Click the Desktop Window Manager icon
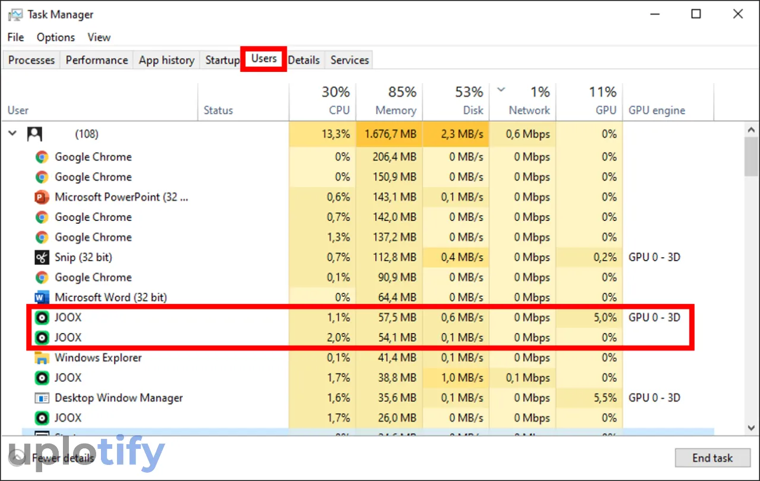 [x=42, y=398]
